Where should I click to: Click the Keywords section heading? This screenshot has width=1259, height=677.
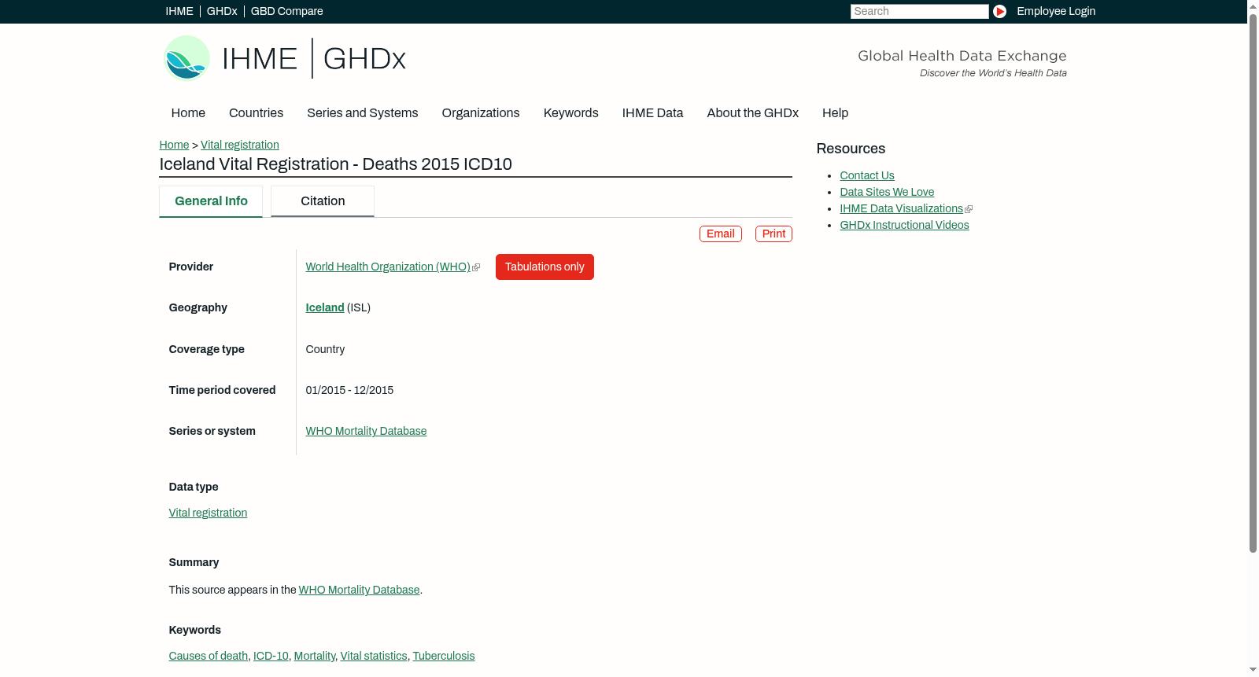tap(195, 630)
